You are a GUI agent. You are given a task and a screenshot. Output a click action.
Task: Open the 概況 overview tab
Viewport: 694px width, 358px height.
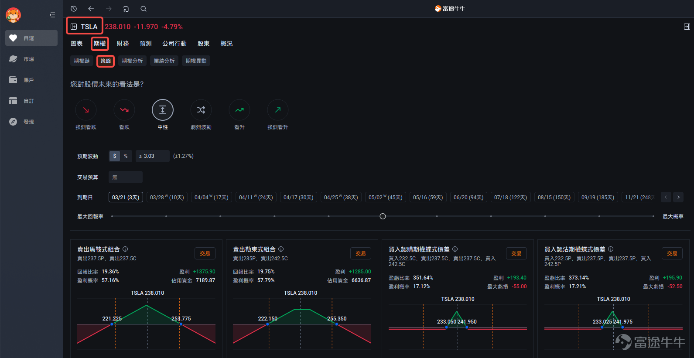[x=226, y=44]
